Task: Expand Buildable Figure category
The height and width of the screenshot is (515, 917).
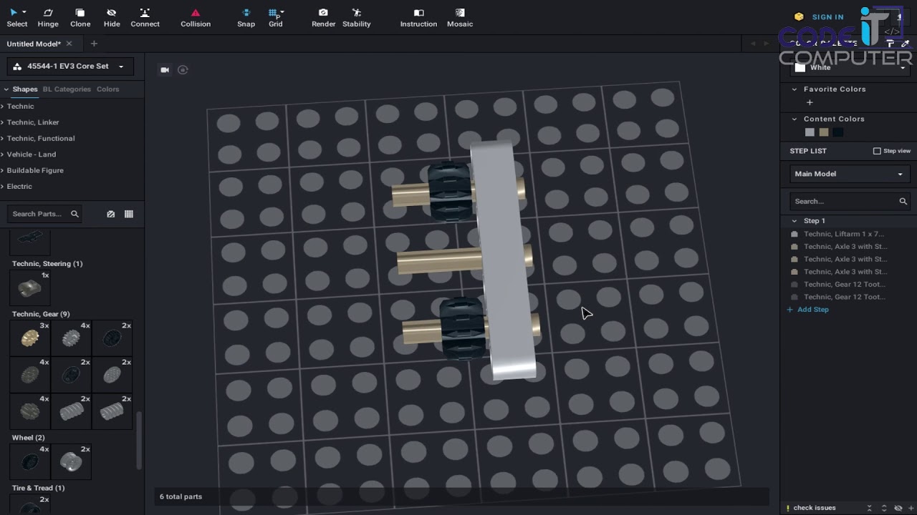Action: pyautogui.click(x=35, y=170)
